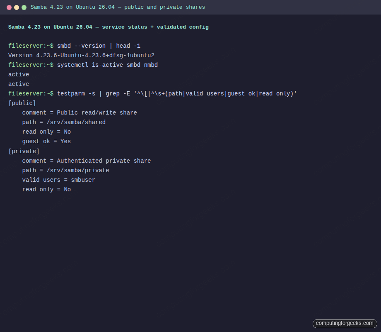The width and height of the screenshot is (381, 332).
Task: Select the Public read/write share comment line
Action: pyautogui.click(x=80, y=112)
